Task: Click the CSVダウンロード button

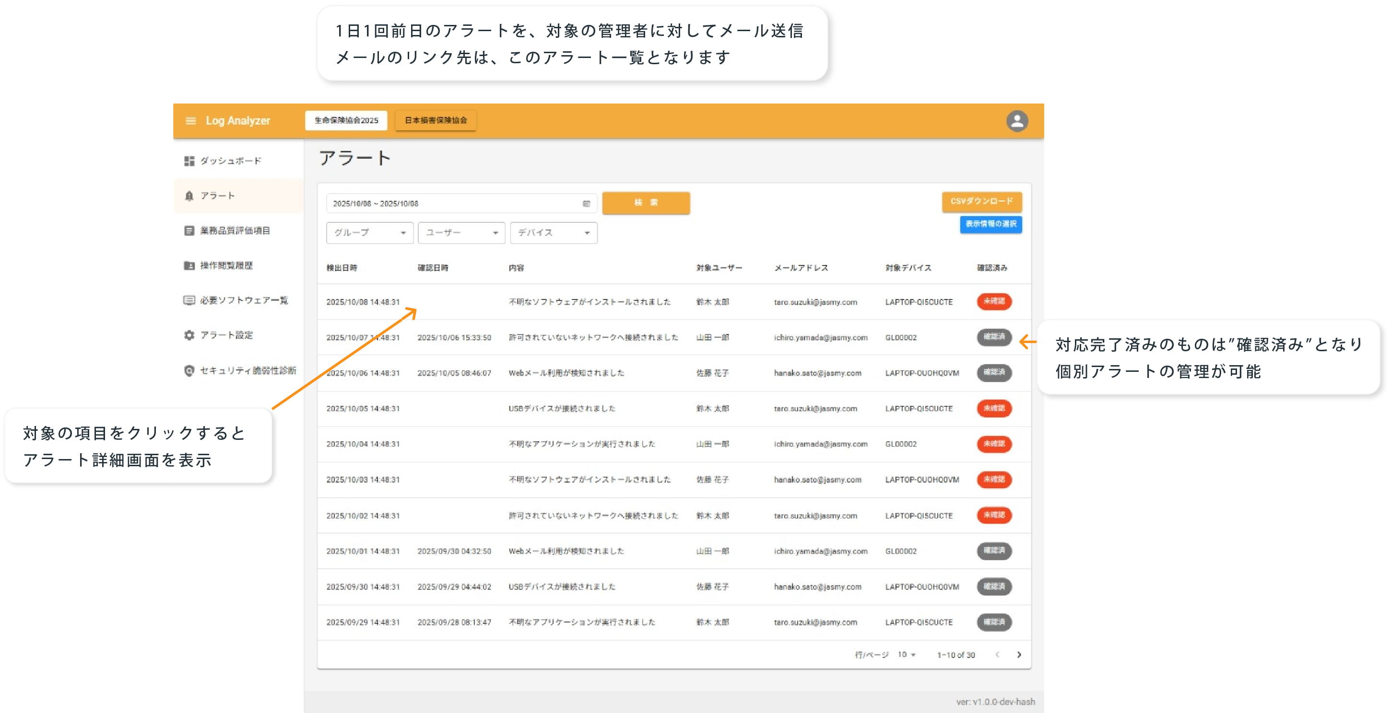Action: pos(981,201)
